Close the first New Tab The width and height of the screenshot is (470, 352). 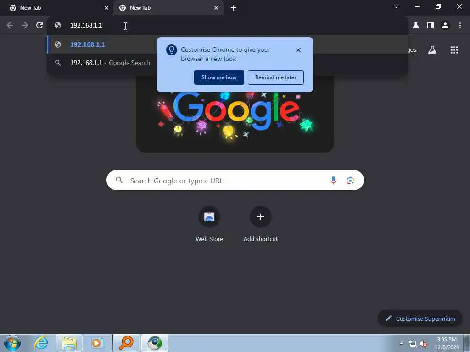tap(106, 8)
